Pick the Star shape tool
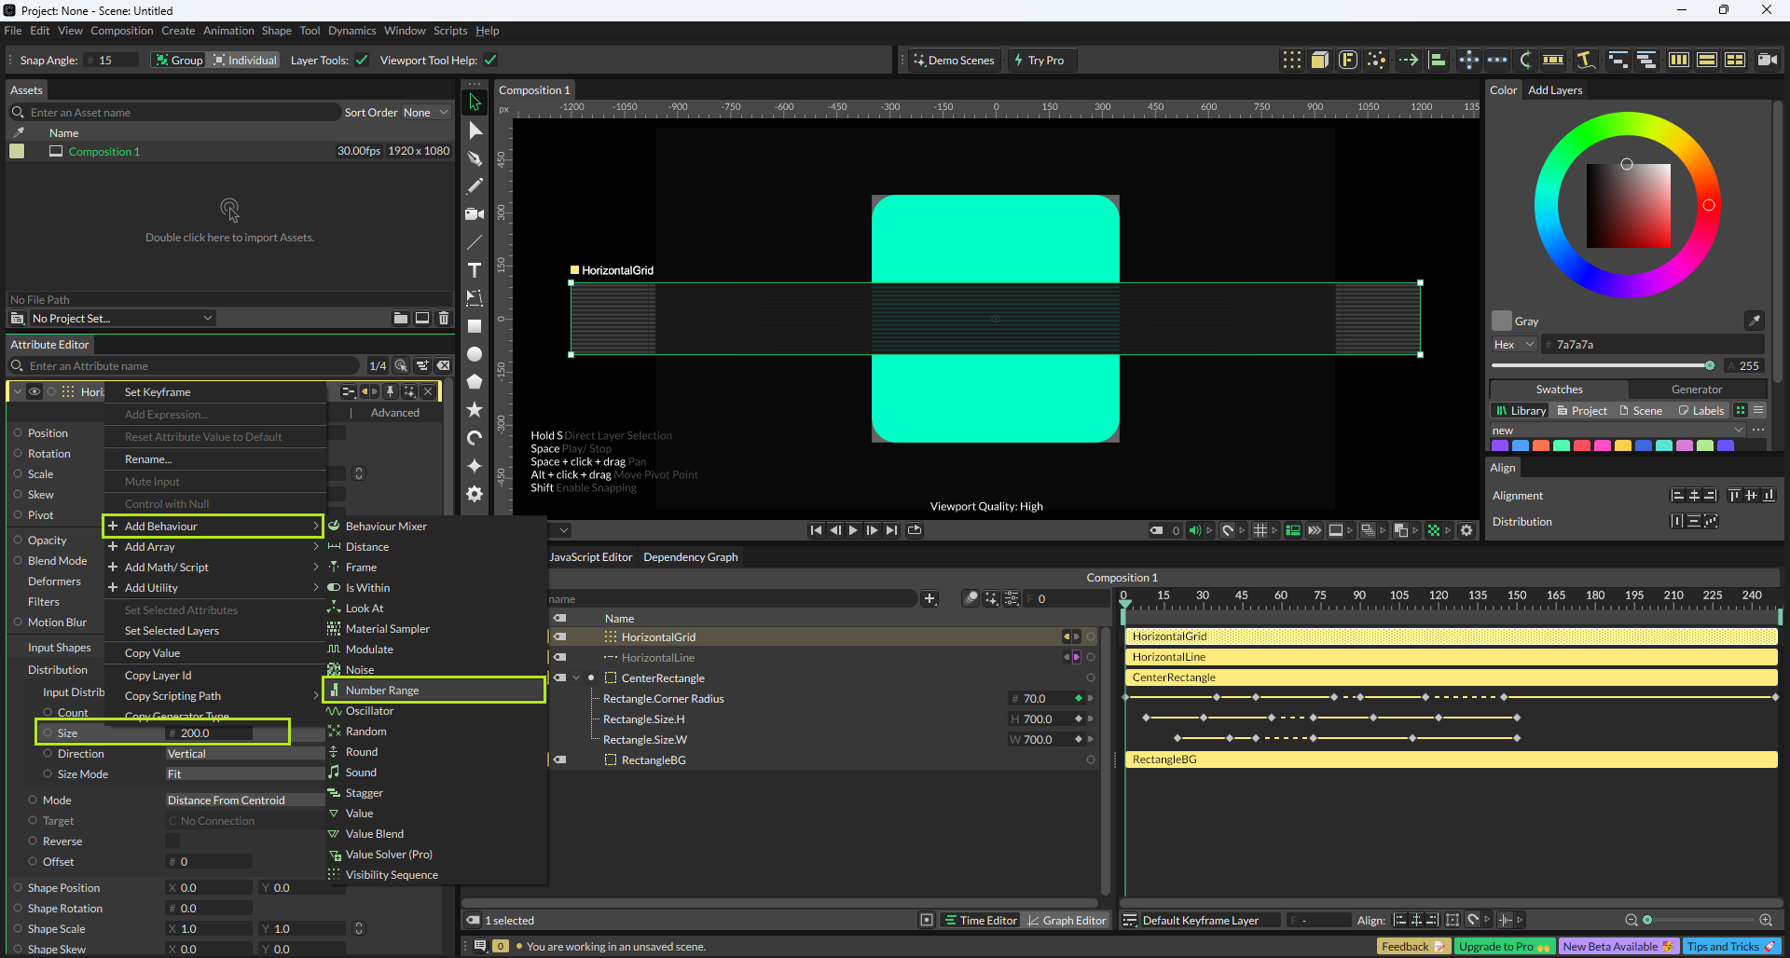The height and width of the screenshot is (958, 1790). (475, 410)
